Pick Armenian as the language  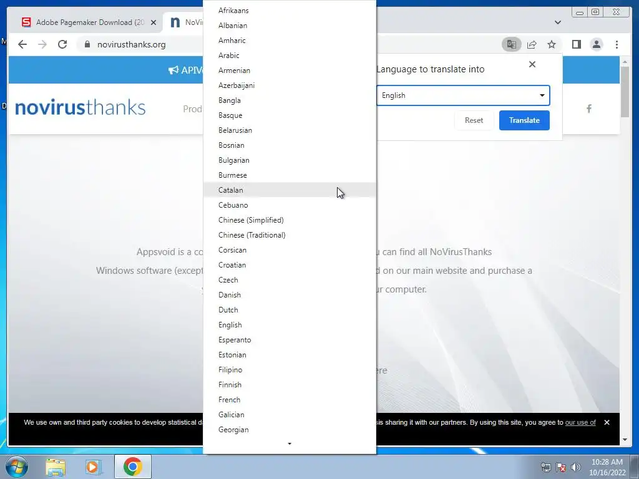[x=290, y=70]
